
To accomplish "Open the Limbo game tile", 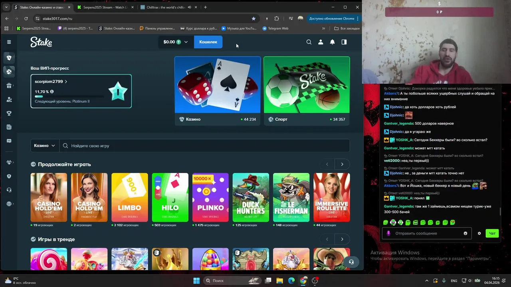I will (129, 197).
